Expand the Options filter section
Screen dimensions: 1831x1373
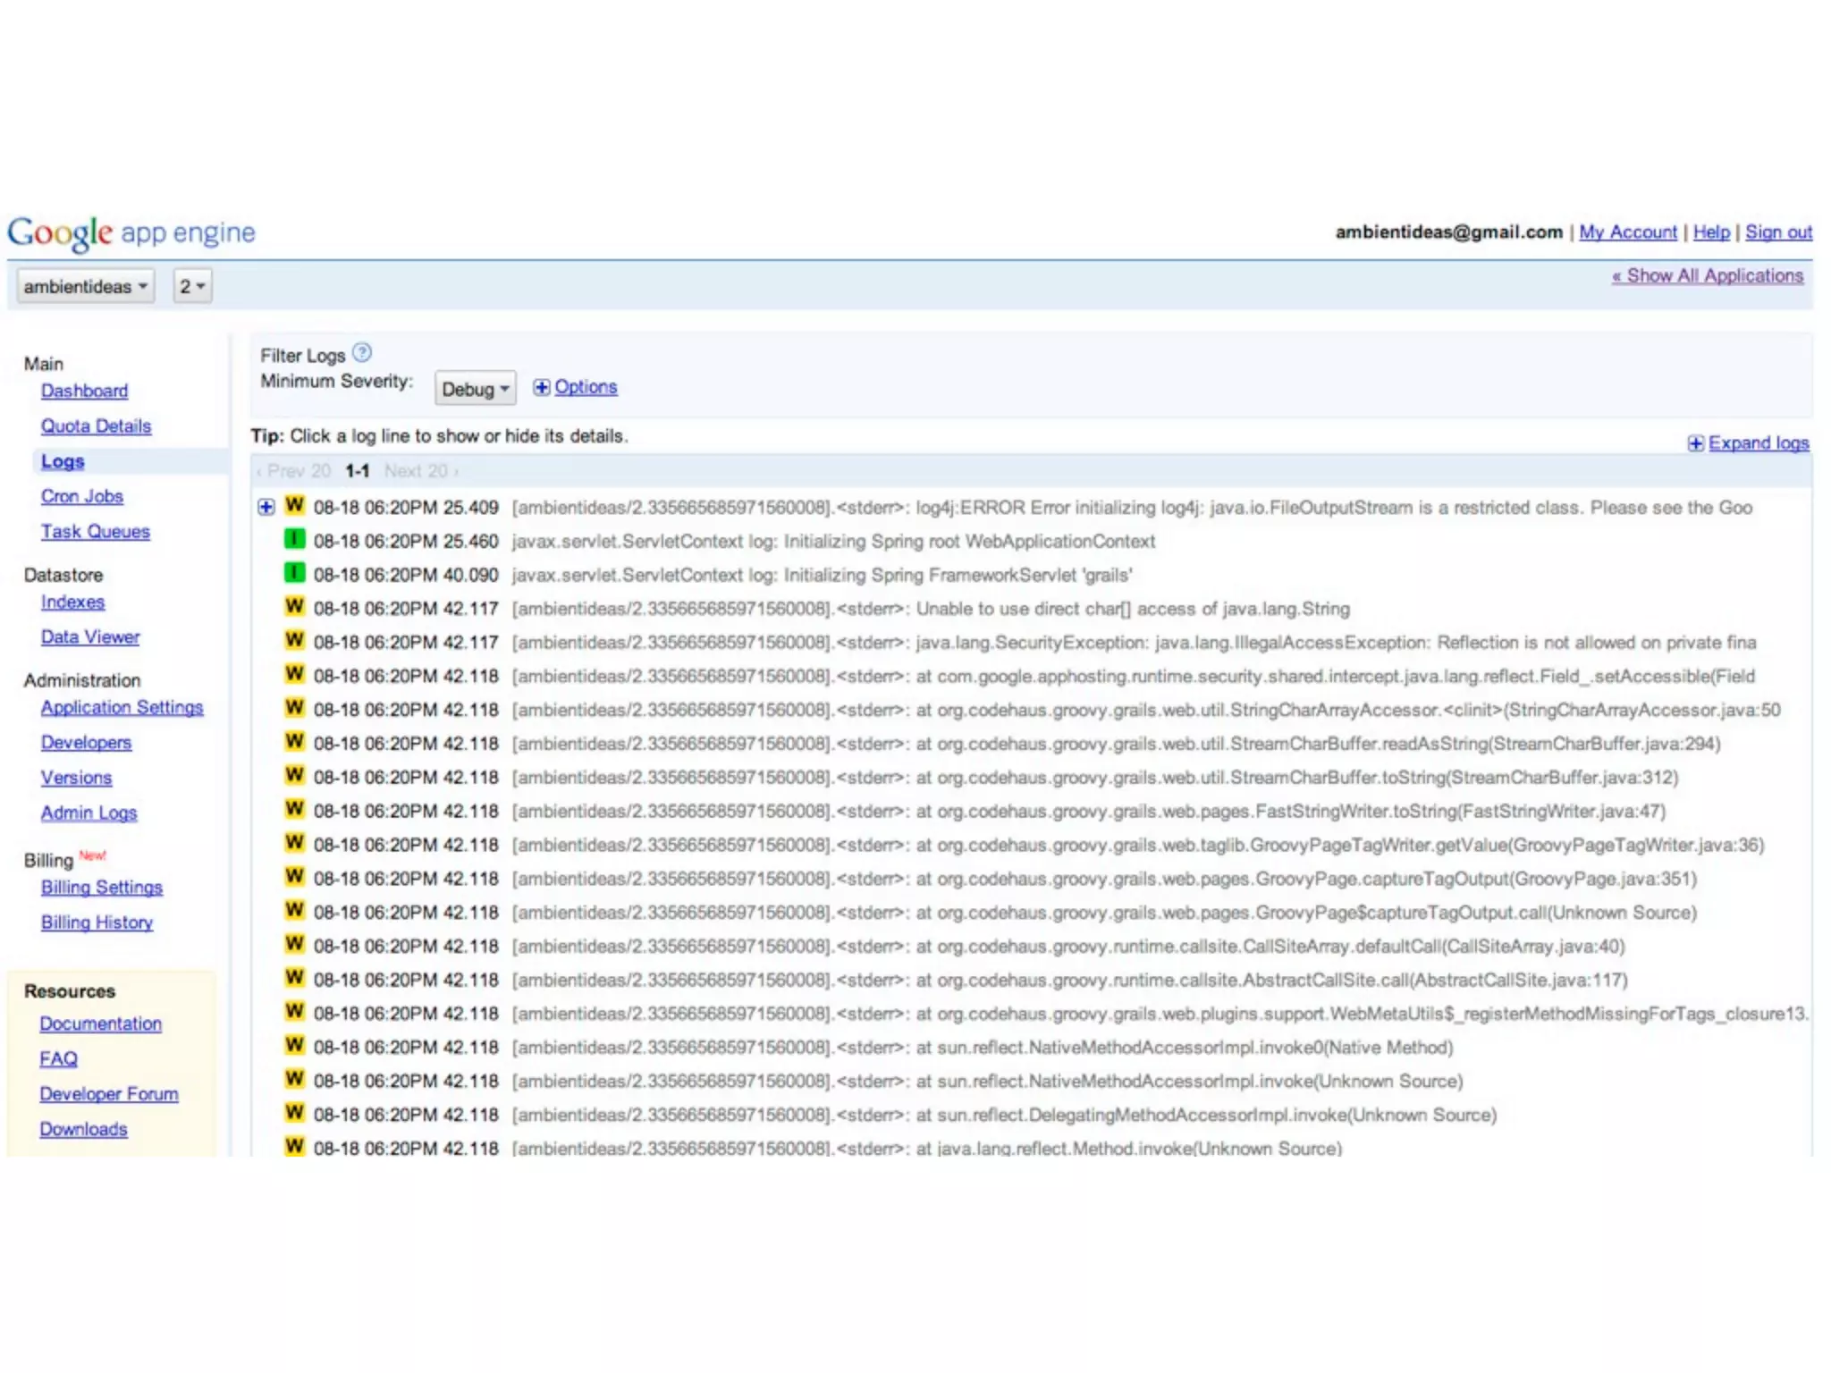(586, 387)
